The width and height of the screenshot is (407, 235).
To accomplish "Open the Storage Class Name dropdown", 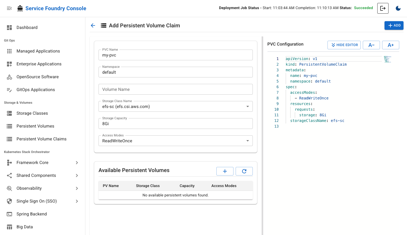I will point(247,106).
